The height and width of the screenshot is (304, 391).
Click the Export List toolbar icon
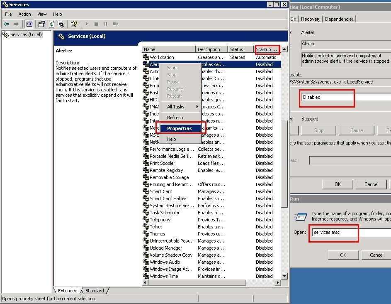tap(61, 24)
